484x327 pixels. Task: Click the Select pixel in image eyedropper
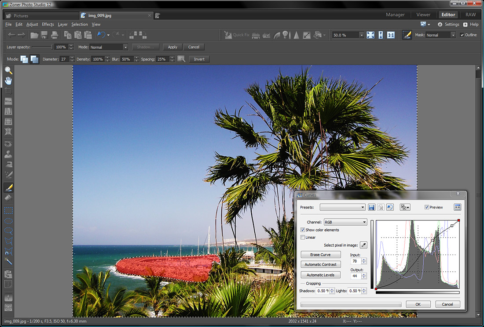[363, 245]
